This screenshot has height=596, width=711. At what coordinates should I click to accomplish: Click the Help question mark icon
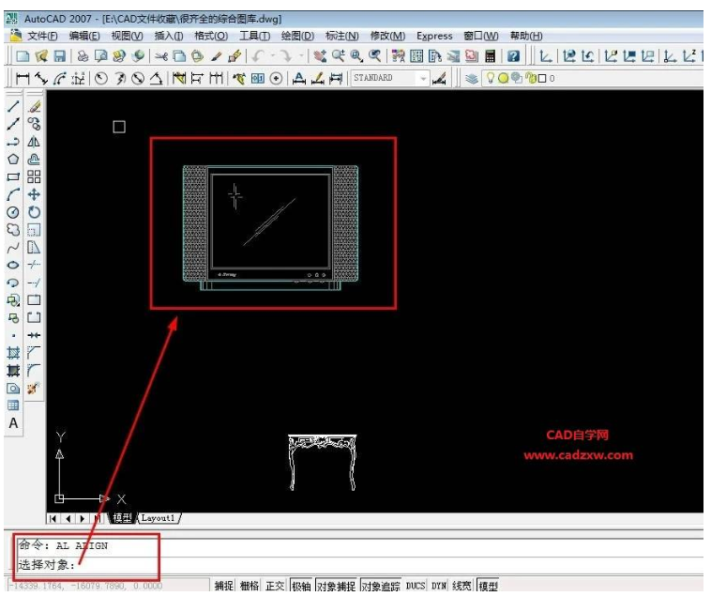pos(513,56)
